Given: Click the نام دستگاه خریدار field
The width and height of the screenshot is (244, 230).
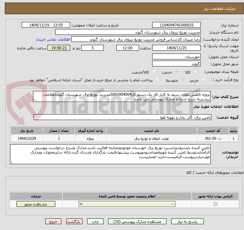Looking at the screenshot, I should (x=128, y=32).
